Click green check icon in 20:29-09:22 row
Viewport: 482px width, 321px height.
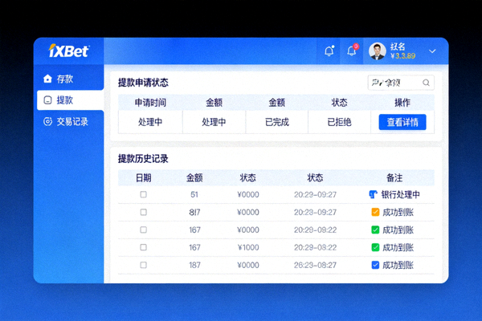(x=375, y=230)
